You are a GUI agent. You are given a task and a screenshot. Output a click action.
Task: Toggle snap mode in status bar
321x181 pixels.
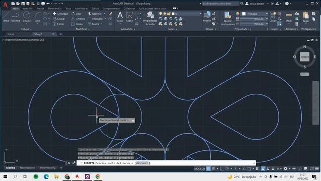[213, 169]
